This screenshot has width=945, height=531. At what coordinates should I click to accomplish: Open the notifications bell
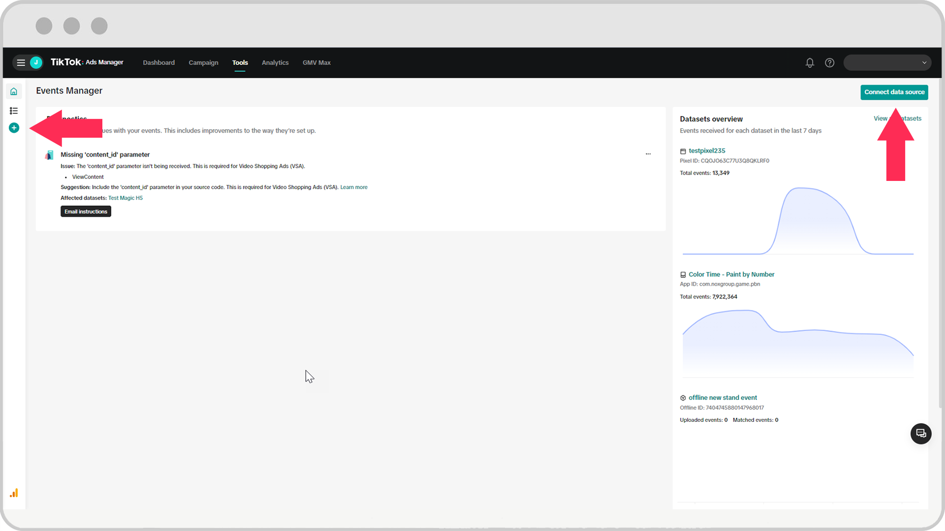(x=810, y=63)
